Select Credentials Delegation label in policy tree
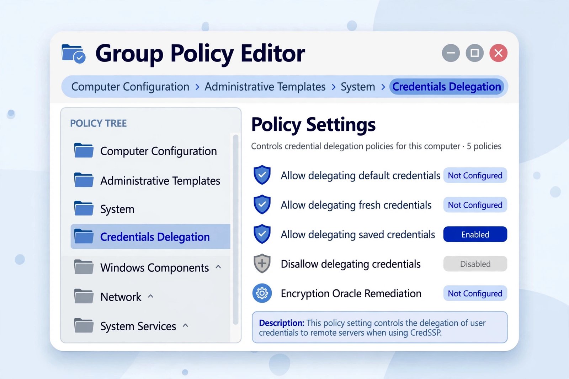 click(x=155, y=237)
